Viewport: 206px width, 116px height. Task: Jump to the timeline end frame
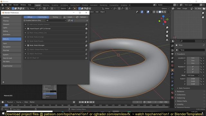tap(93, 102)
